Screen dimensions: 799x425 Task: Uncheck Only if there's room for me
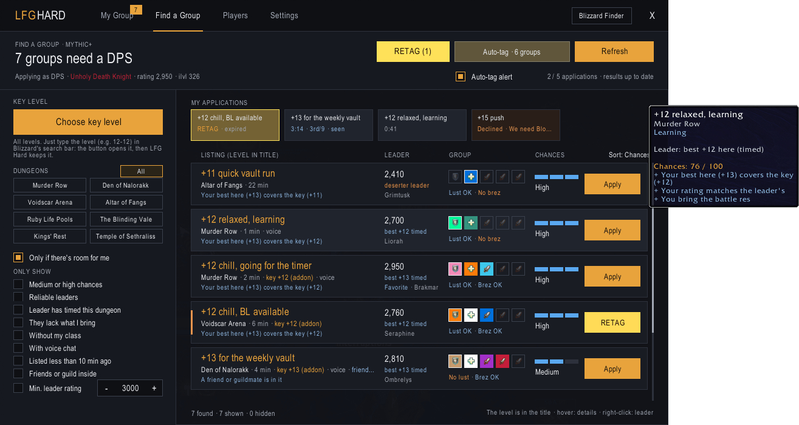point(18,257)
